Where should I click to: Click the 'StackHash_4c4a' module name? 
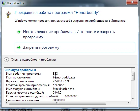64,89
